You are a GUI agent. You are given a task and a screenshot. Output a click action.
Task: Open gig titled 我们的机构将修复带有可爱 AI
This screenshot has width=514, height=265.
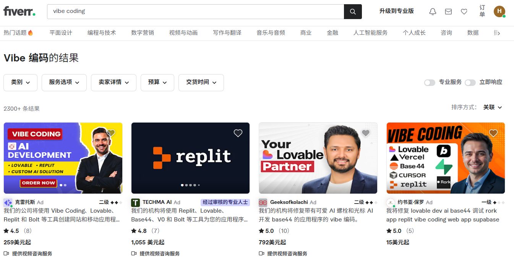[316, 215]
